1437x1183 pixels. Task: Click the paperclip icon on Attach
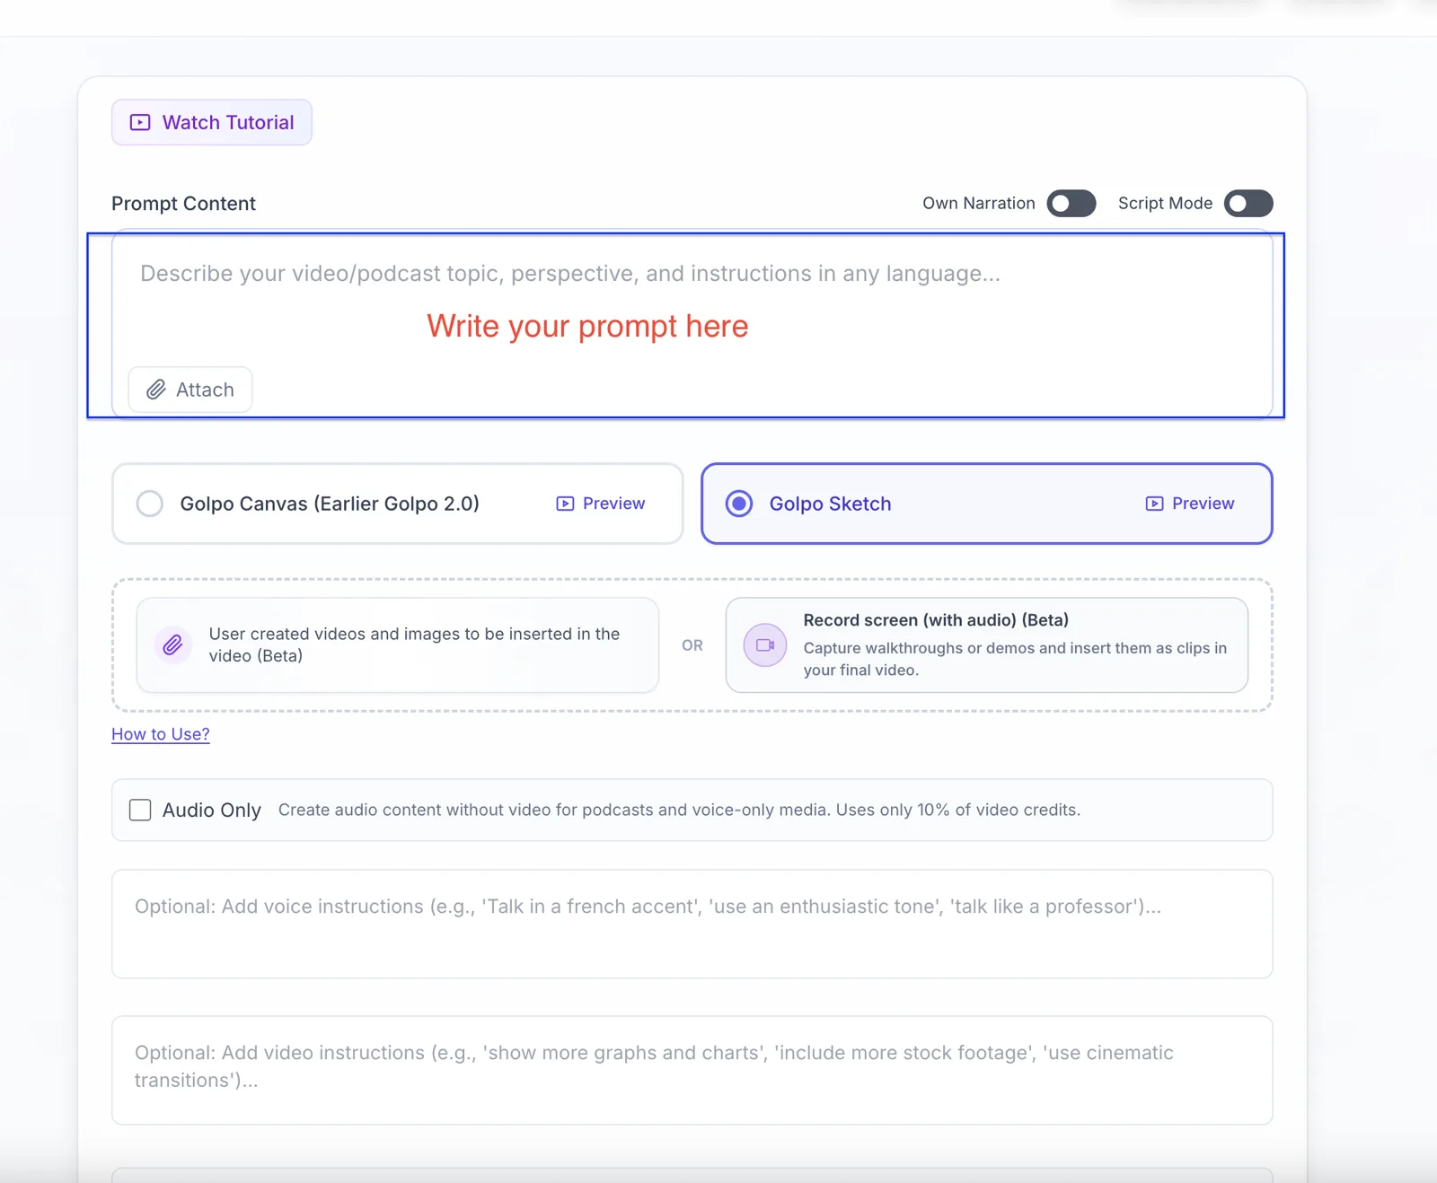tap(156, 390)
